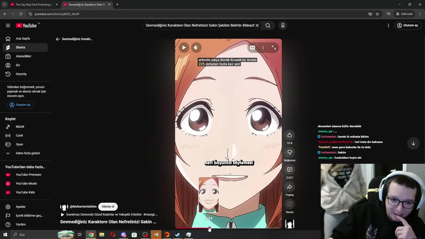Open Oyun under Keşfet

tap(25, 144)
